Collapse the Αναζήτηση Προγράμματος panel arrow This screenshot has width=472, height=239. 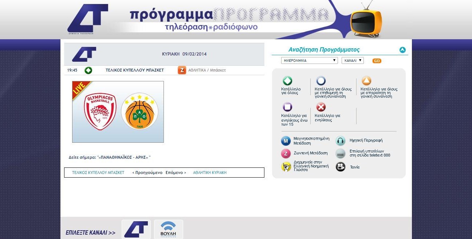[402, 50]
